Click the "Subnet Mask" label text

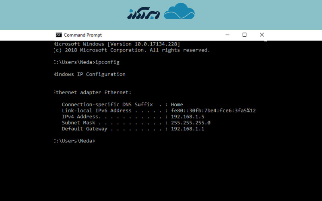tap(78, 123)
